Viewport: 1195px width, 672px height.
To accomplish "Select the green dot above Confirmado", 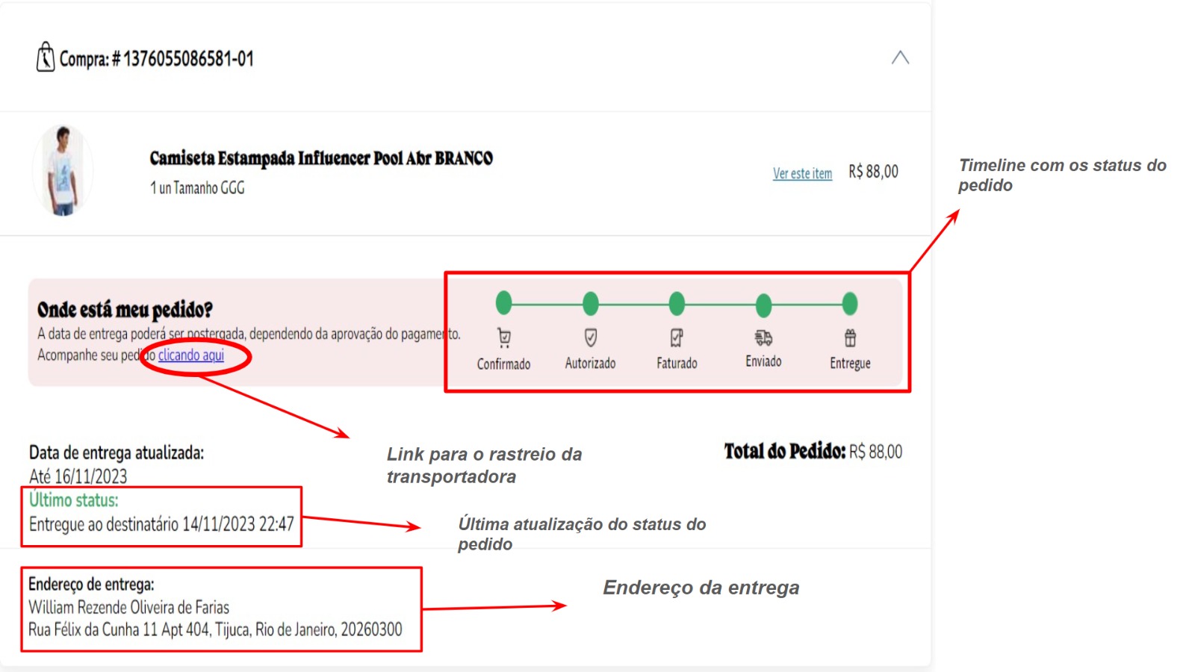I will 504,303.
